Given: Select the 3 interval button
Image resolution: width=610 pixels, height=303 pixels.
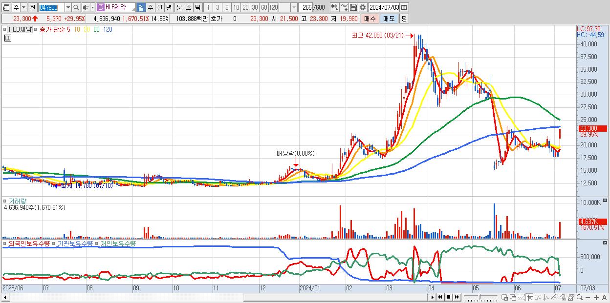Looking at the screenshot, I should tap(218, 7).
